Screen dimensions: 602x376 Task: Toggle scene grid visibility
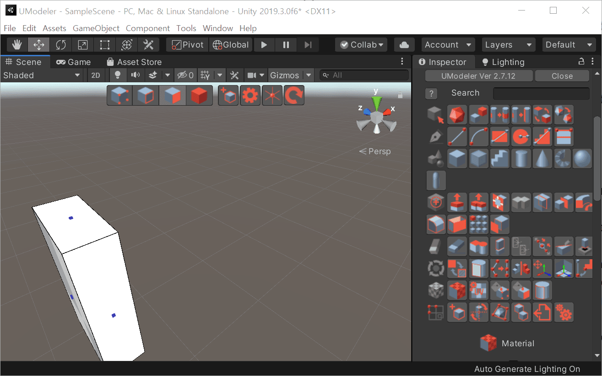(x=206, y=75)
